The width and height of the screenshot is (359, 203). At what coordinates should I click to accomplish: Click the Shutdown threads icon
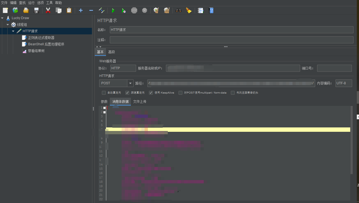(x=145, y=10)
